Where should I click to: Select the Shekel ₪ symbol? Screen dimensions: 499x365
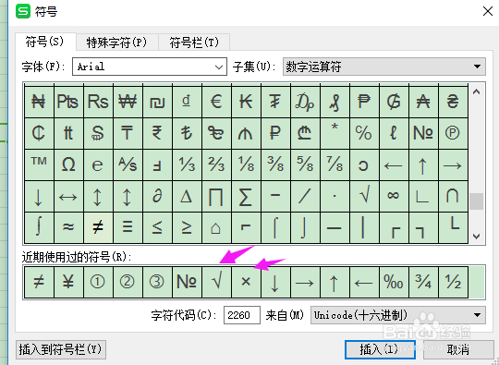(157, 102)
